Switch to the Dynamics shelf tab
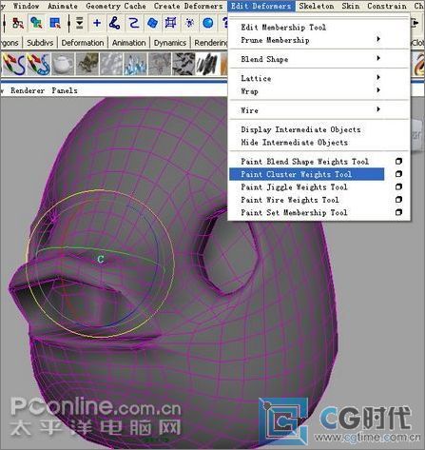 pyautogui.click(x=170, y=43)
